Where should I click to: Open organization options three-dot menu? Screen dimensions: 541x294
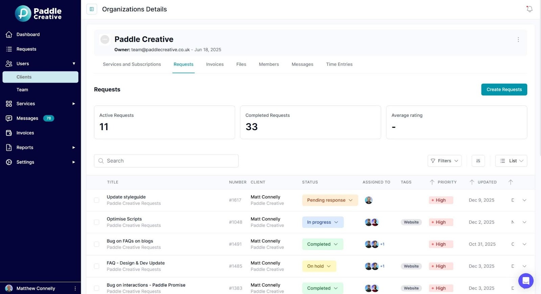click(518, 40)
